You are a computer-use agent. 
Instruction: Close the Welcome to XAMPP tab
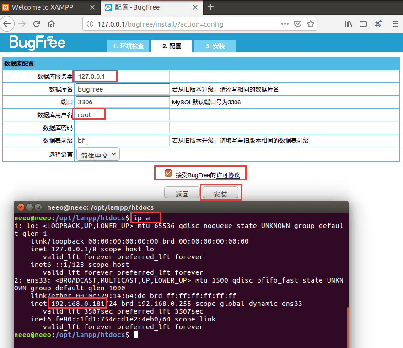tap(92, 7)
